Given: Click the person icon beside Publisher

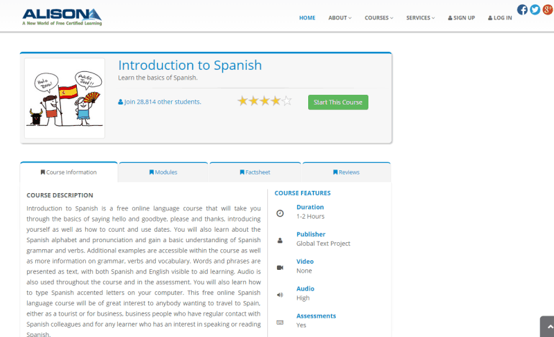Looking at the screenshot, I should tap(280, 240).
